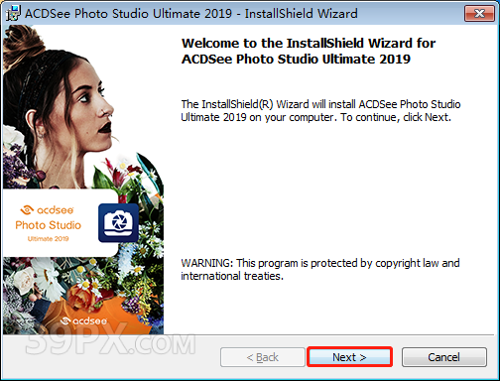
Task: Click the orange ACDSee eye logo symbol
Action: (27, 210)
